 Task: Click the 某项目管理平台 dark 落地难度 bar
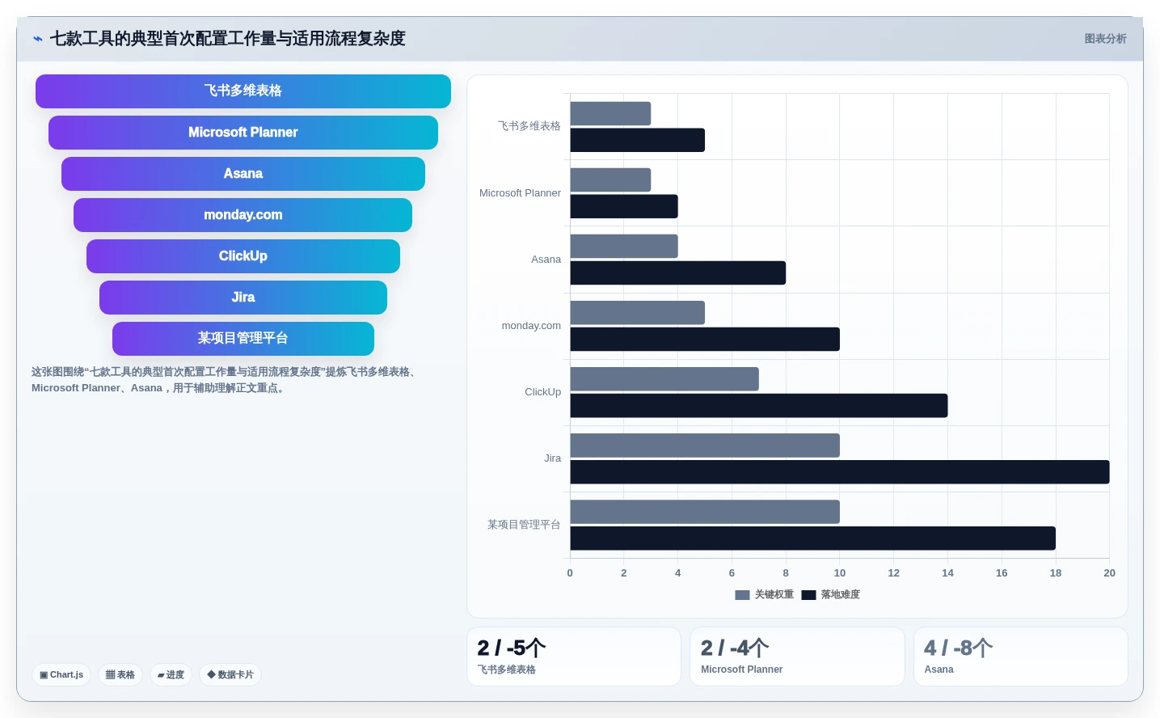point(813,538)
